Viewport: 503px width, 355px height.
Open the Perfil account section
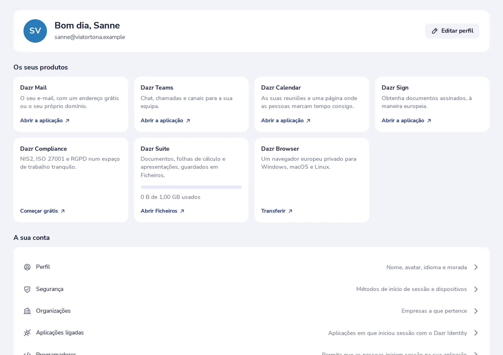point(251,267)
